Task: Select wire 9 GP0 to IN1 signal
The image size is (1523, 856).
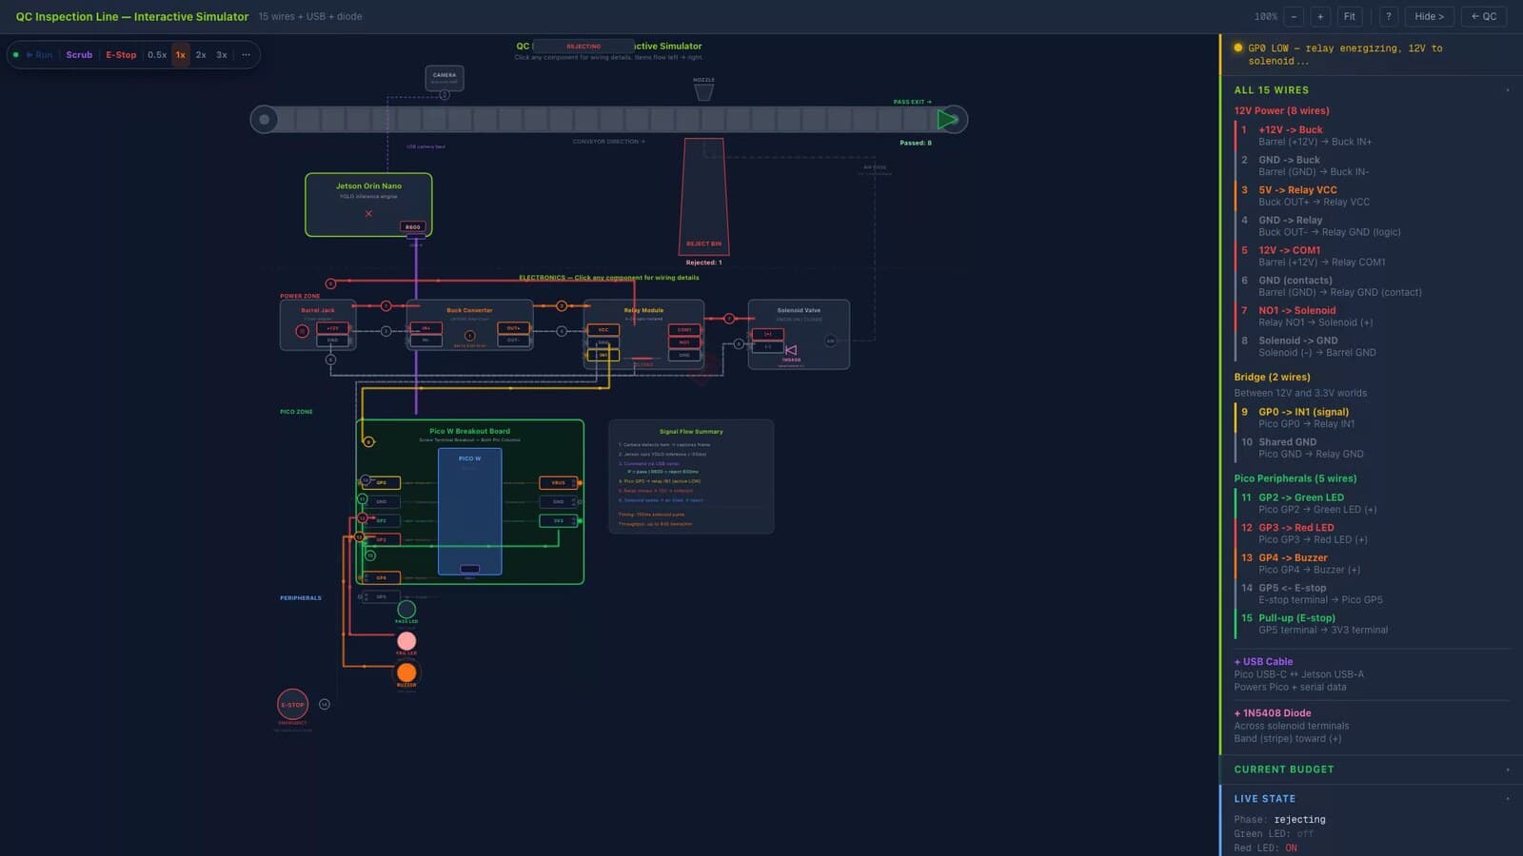Action: 1371,418
